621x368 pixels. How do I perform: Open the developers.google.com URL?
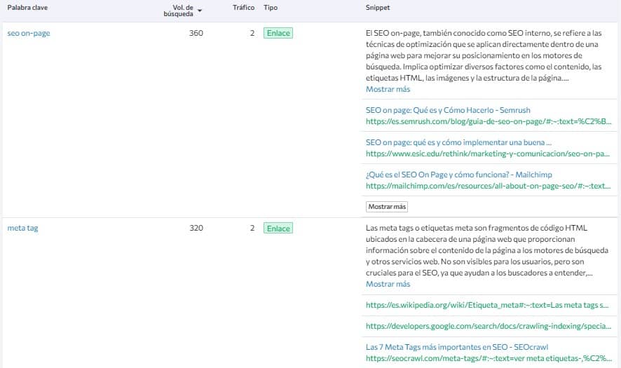click(x=489, y=326)
